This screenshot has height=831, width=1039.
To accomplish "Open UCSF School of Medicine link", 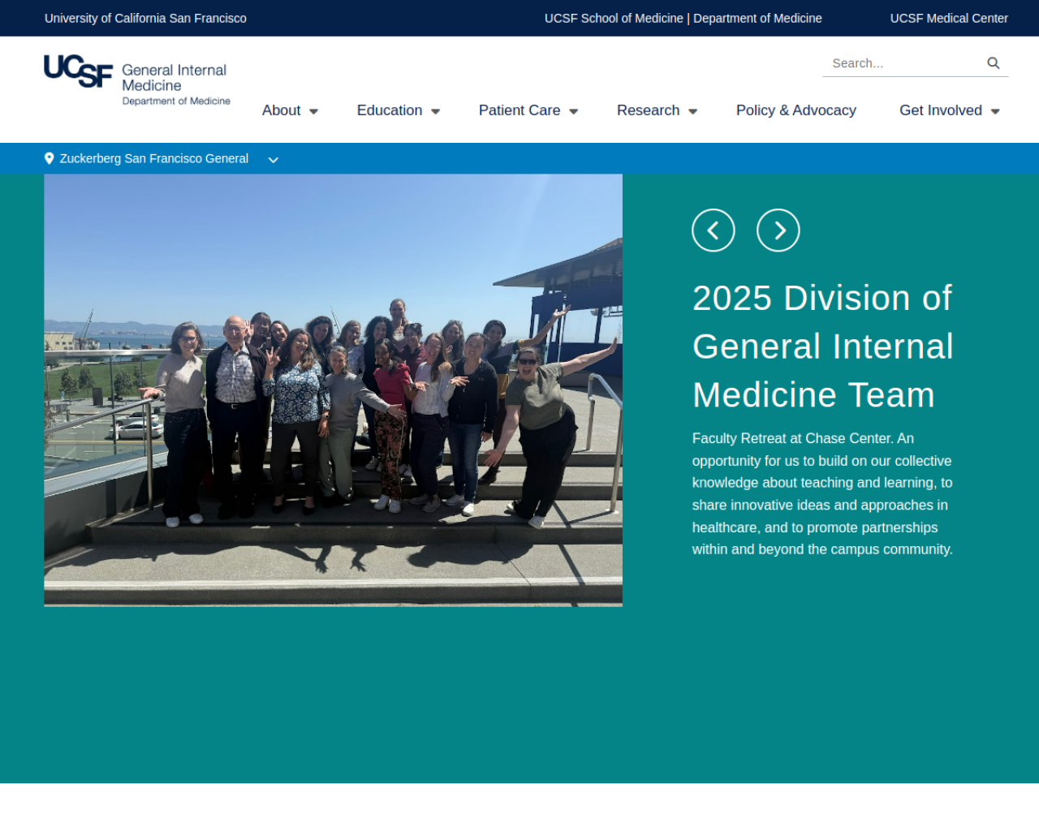I will (614, 18).
